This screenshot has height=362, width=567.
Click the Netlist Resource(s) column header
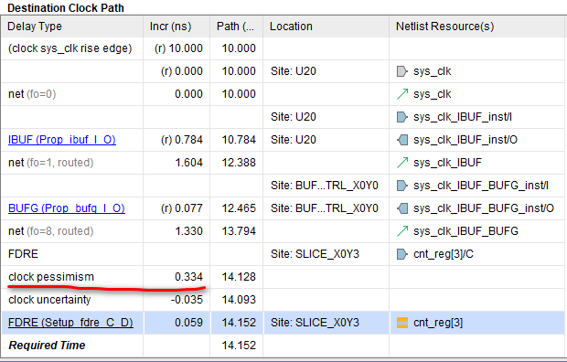[477, 27]
